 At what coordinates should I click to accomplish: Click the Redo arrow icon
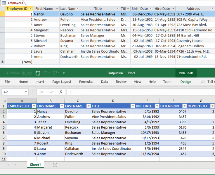pyautogui.click(x=55, y=73)
